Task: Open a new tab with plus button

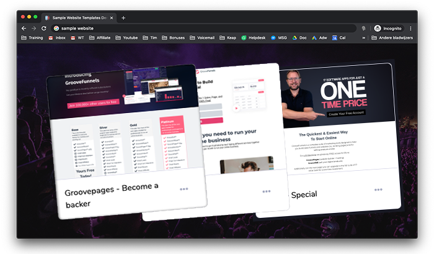Action: point(123,18)
